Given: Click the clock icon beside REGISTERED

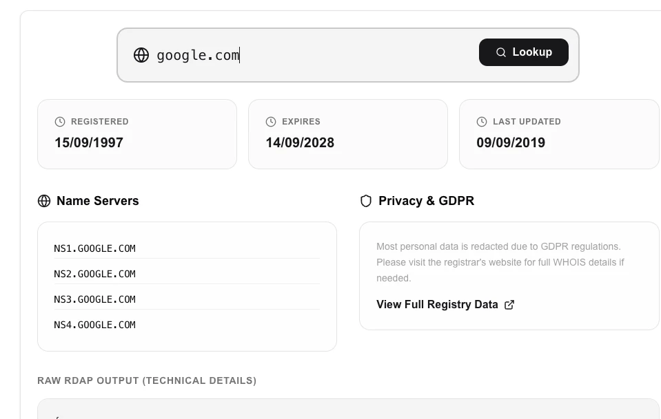Looking at the screenshot, I should point(59,121).
